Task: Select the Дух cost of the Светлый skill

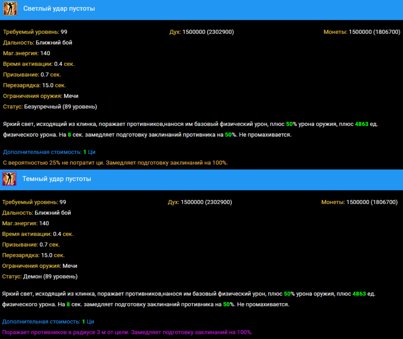Action: point(202,32)
